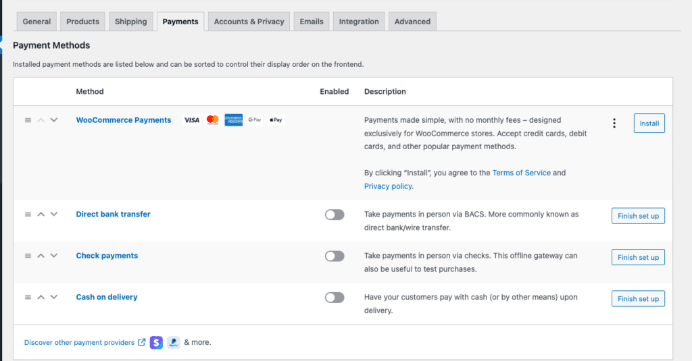This screenshot has width=692, height=361.
Task: Open the three-dot menu for WooCommerce Payments
Action: (614, 123)
